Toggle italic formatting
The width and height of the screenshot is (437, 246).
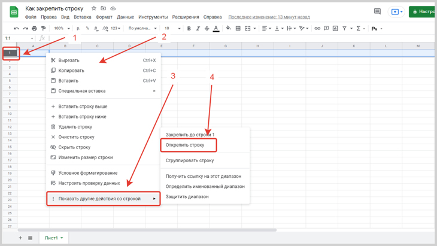pyautogui.click(x=198, y=28)
